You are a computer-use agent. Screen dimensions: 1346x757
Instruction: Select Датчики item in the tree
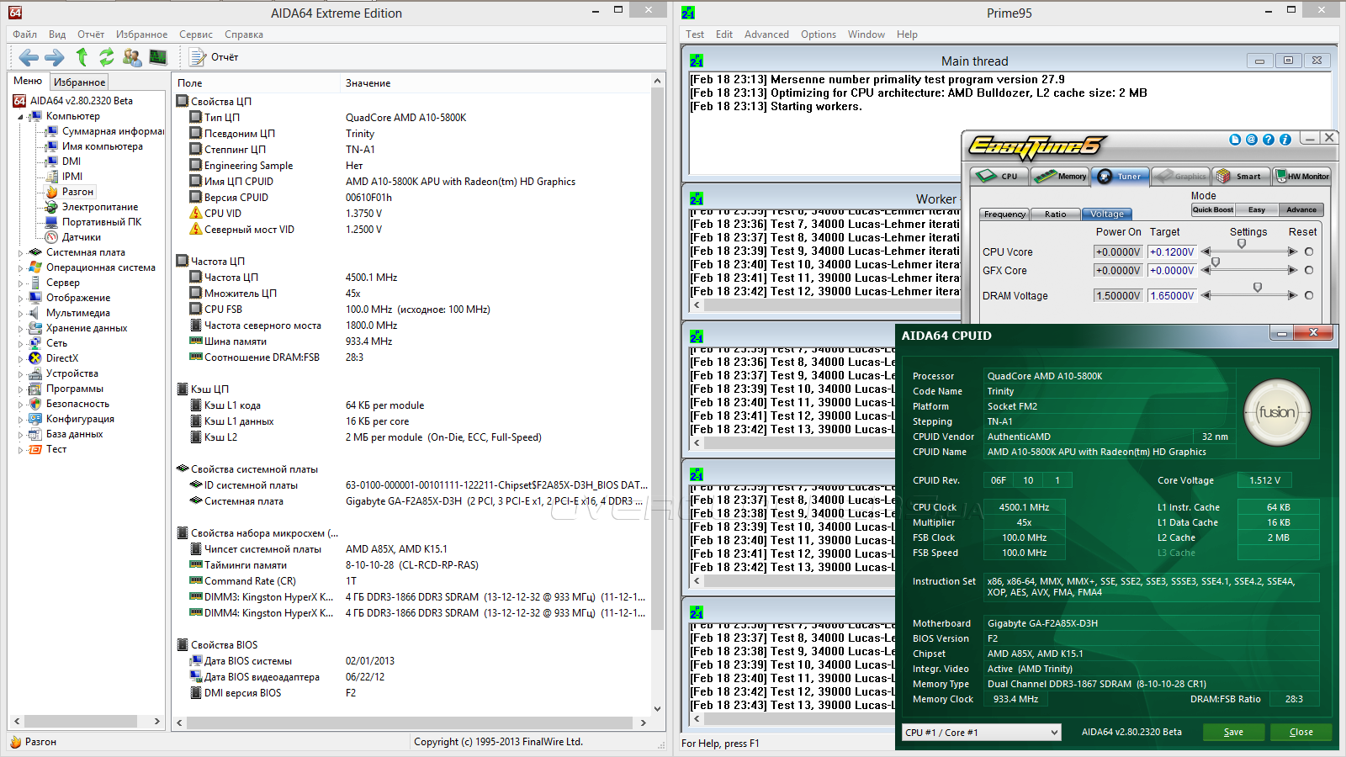click(x=81, y=237)
